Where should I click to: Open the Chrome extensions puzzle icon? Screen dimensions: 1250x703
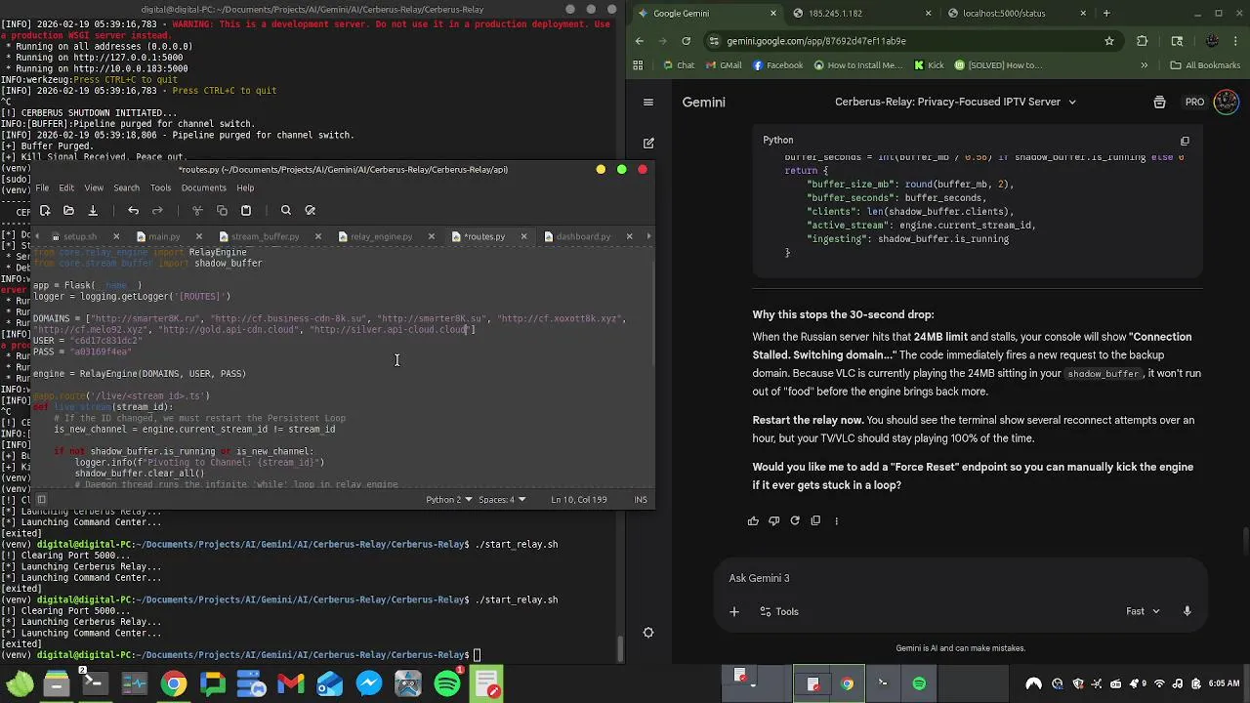tap(1143, 41)
